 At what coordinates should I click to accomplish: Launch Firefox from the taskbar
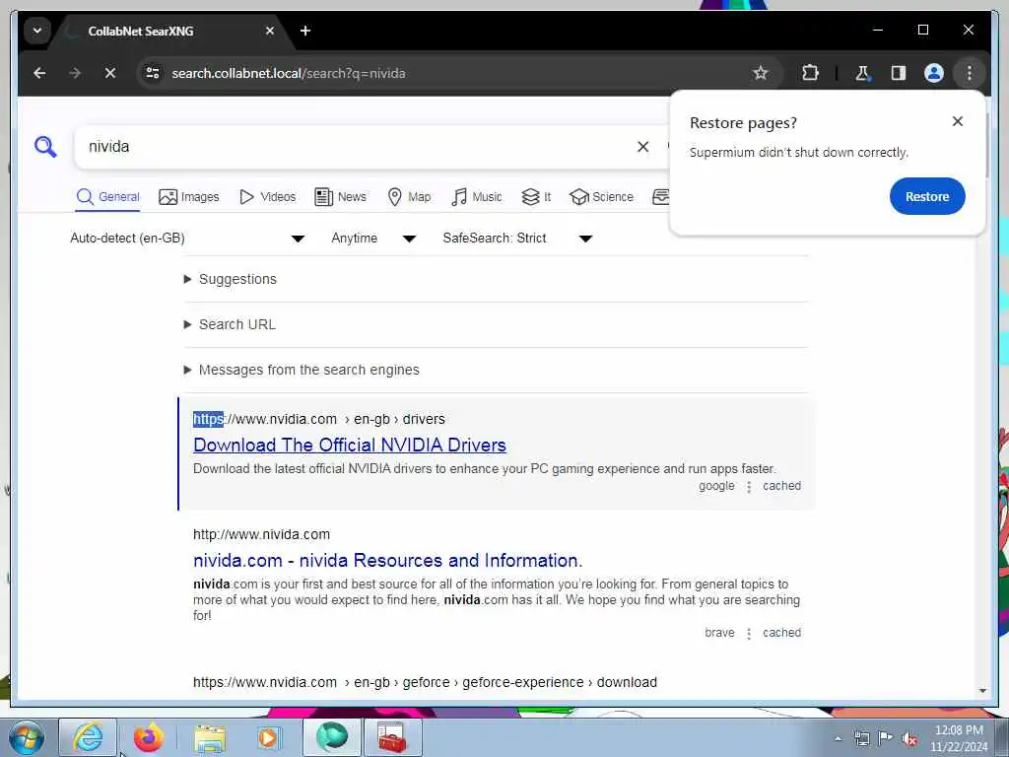click(148, 737)
